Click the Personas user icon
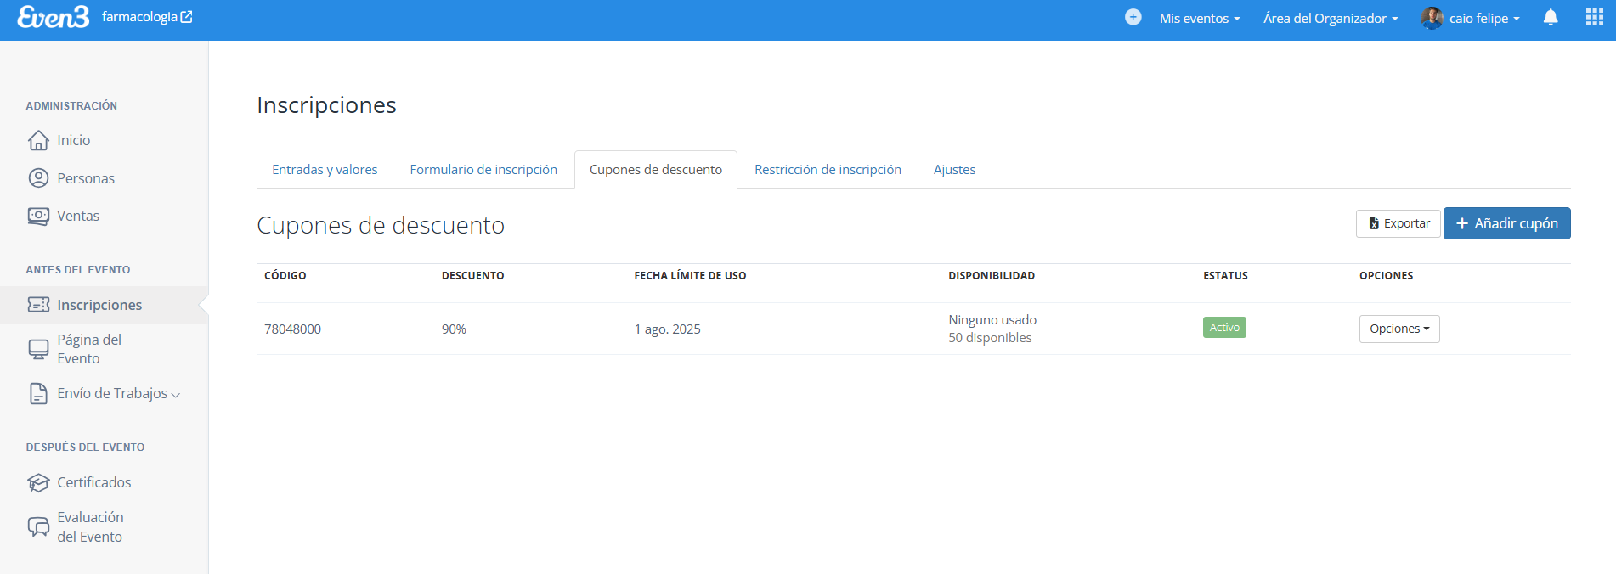This screenshot has width=1616, height=574. (38, 178)
